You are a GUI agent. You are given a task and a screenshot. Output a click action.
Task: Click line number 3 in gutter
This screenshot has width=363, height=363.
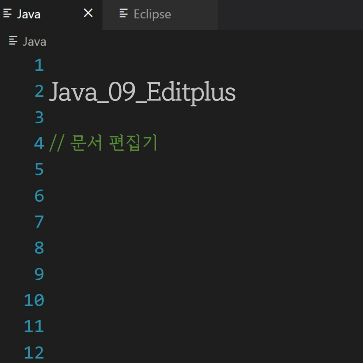[39, 117]
